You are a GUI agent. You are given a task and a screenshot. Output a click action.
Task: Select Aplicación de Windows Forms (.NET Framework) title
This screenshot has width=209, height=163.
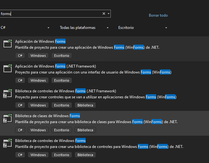(x=55, y=66)
